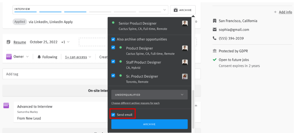
Task: Click the Consent expires in 2 years text
Action: click(239, 66)
